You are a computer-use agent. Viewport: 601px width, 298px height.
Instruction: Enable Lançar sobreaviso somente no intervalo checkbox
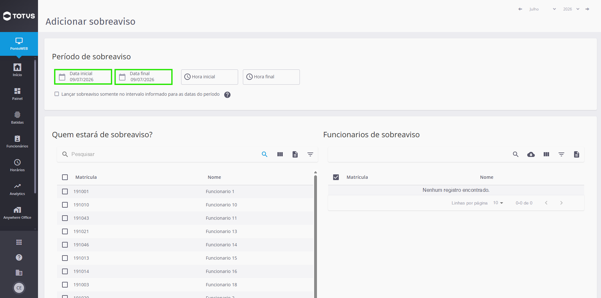click(57, 94)
